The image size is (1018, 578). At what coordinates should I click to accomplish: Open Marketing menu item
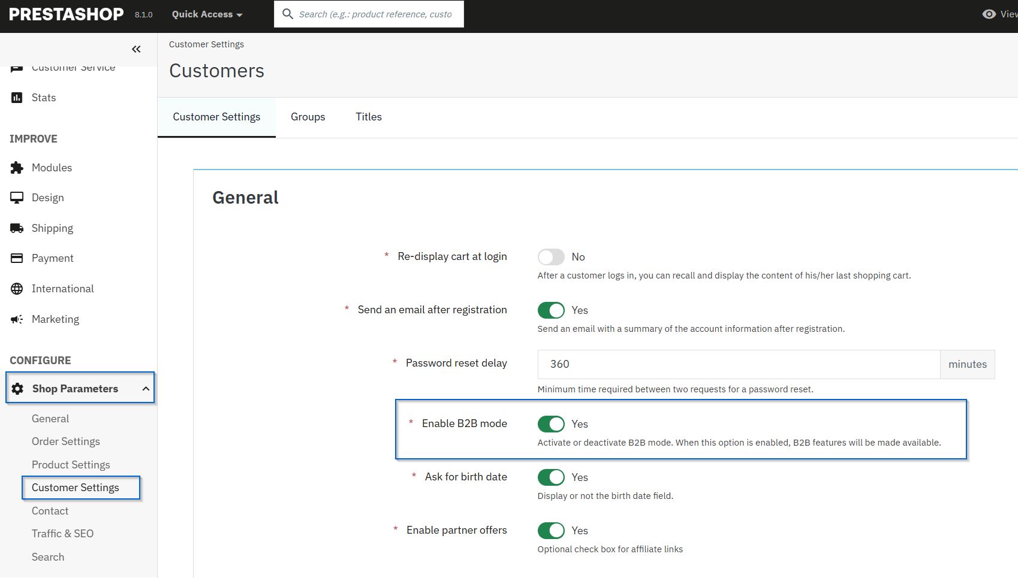coord(55,319)
